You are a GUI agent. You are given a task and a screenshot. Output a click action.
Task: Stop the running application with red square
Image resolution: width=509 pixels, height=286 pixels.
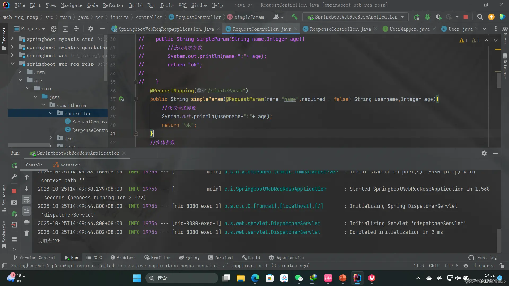tap(466, 17)
